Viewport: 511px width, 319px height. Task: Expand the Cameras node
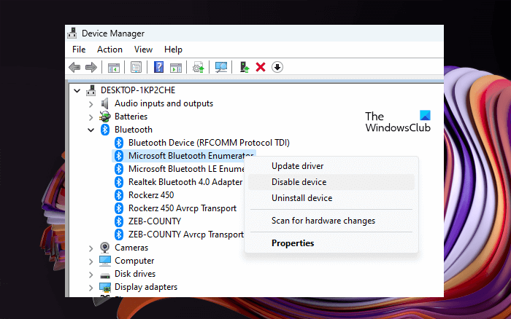[x=91, y=248]
